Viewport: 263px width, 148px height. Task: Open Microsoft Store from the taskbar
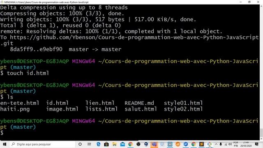point(106,144)
